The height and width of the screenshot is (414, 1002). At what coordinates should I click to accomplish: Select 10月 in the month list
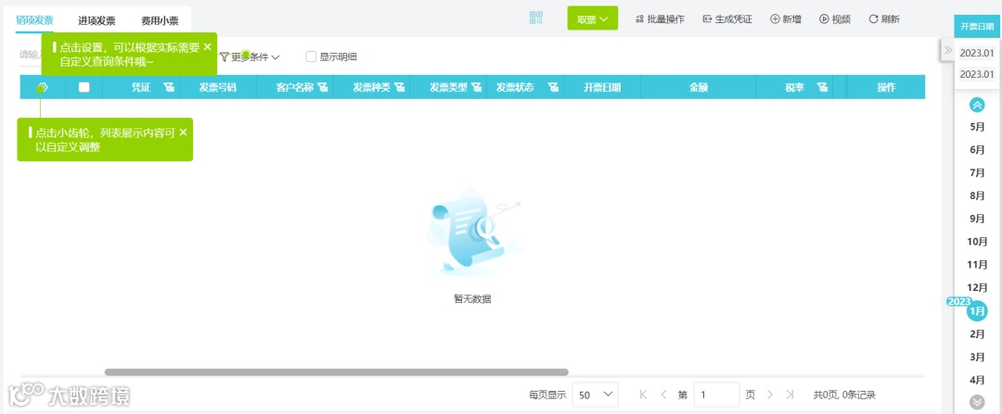[977, 241]
